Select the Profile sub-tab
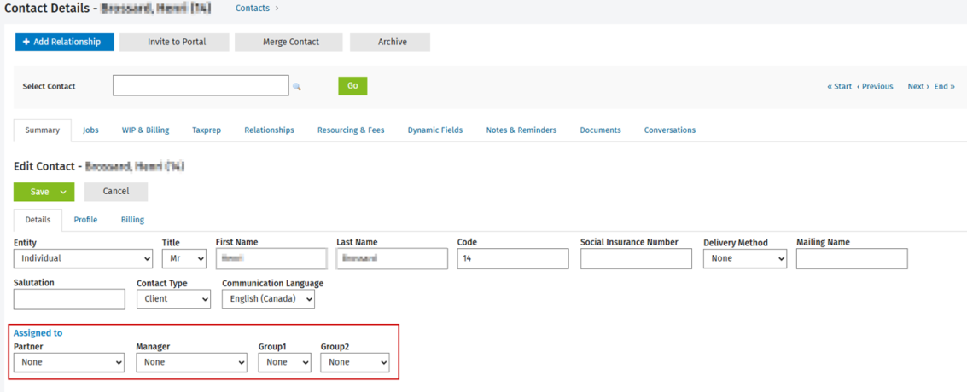Screen dimensions: 967x392 pos(85,220)
